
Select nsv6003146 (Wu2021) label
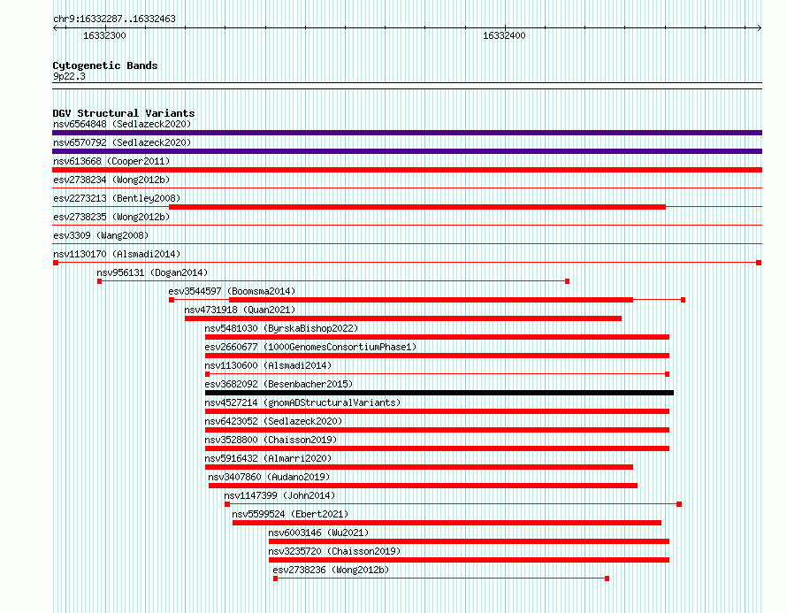[x=318, y=533]
